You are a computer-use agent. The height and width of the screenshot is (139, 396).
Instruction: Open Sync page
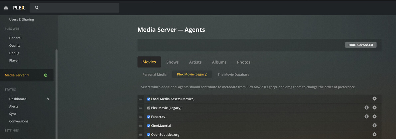point(13,114)
